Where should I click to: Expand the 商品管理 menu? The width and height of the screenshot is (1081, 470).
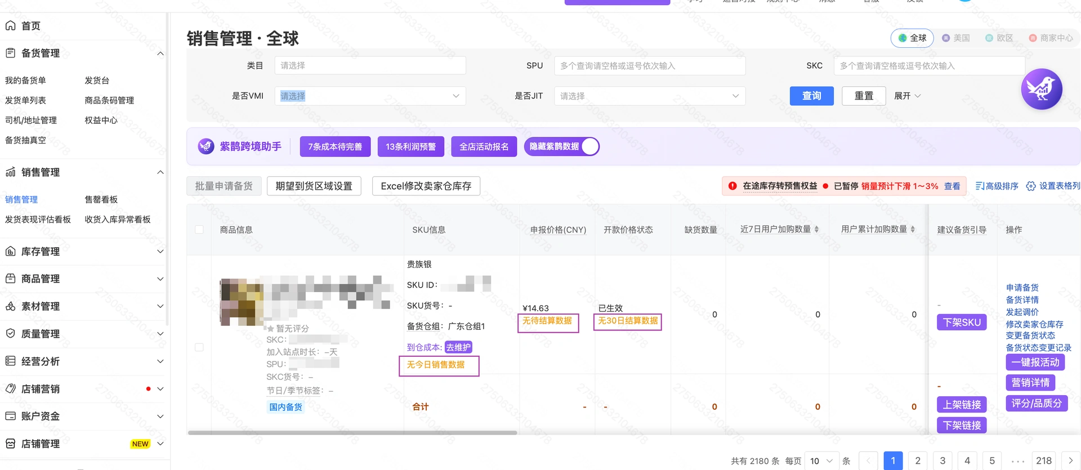[160, 279]
